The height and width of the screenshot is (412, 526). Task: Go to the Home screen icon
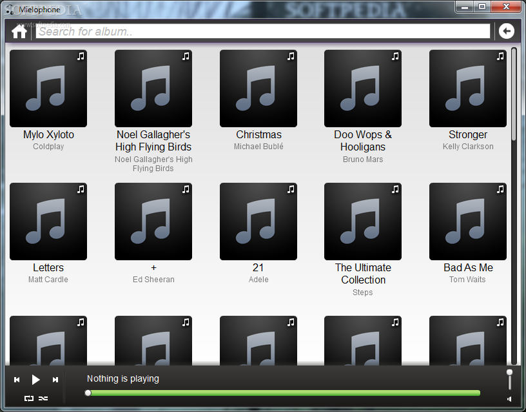point(19,32)
